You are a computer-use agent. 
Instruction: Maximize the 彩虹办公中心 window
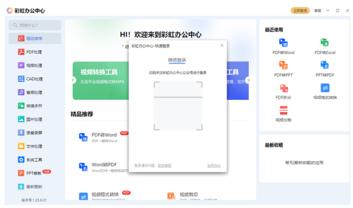point(337,11)
